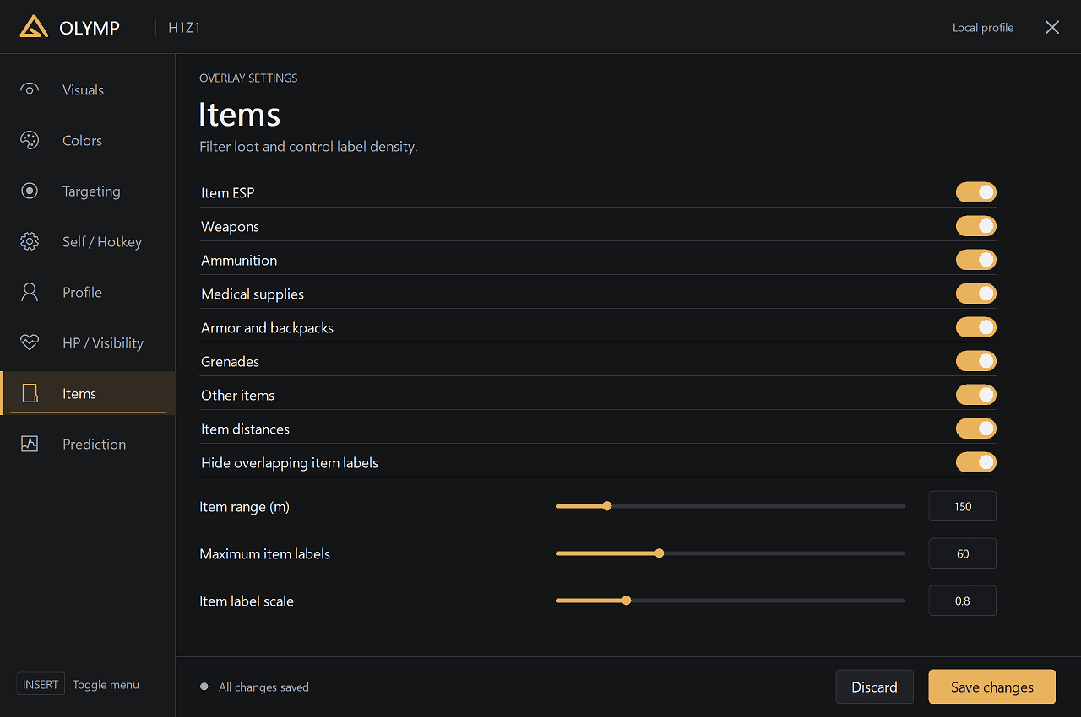Click the Item range slider handle
1081x717 pixels.
(x=607, y=506)
